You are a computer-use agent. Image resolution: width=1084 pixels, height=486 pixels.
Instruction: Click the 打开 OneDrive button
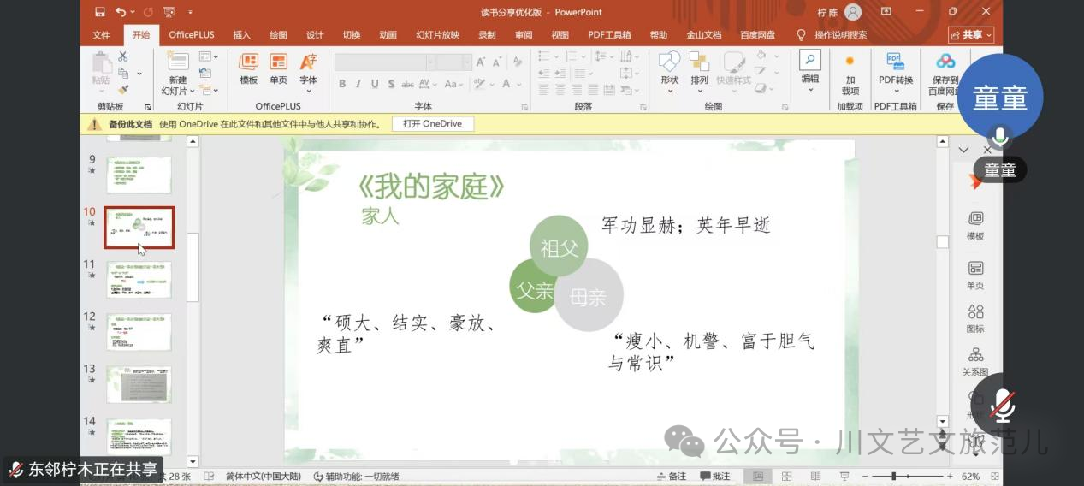(433, 124)
